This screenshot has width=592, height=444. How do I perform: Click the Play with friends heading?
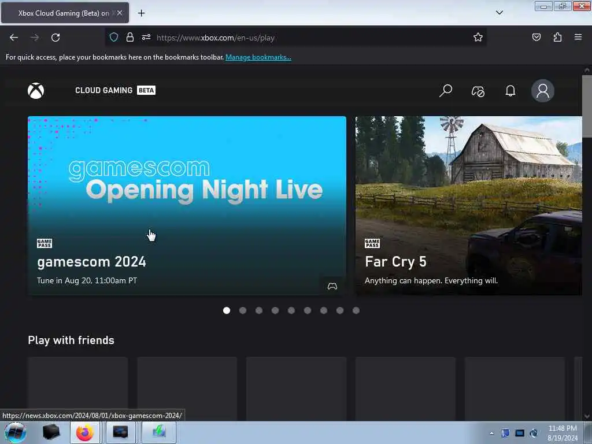pos(71,340)
